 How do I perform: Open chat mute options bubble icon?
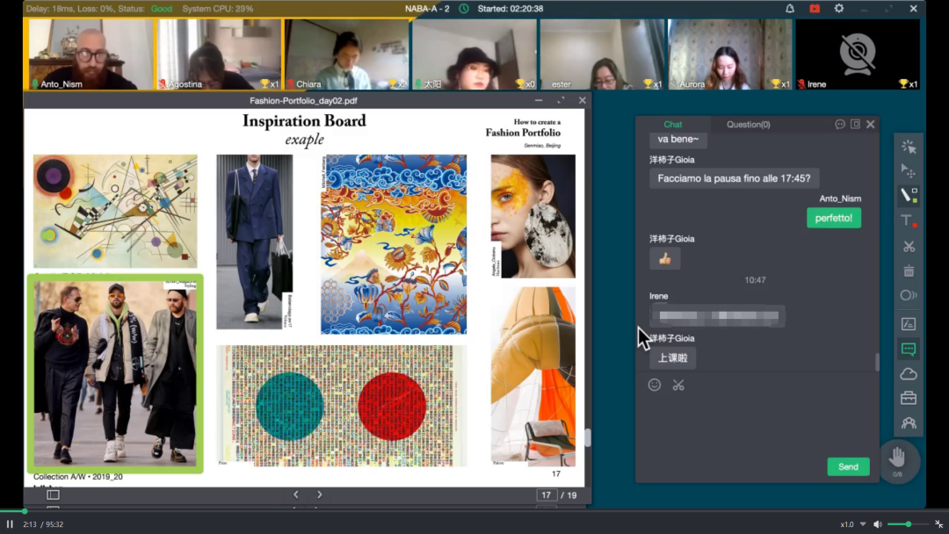click(x=840, y=124)
